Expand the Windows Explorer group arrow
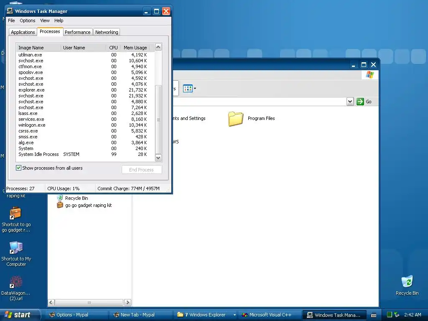This screenshot has height=321, width=428. [234, 315]
